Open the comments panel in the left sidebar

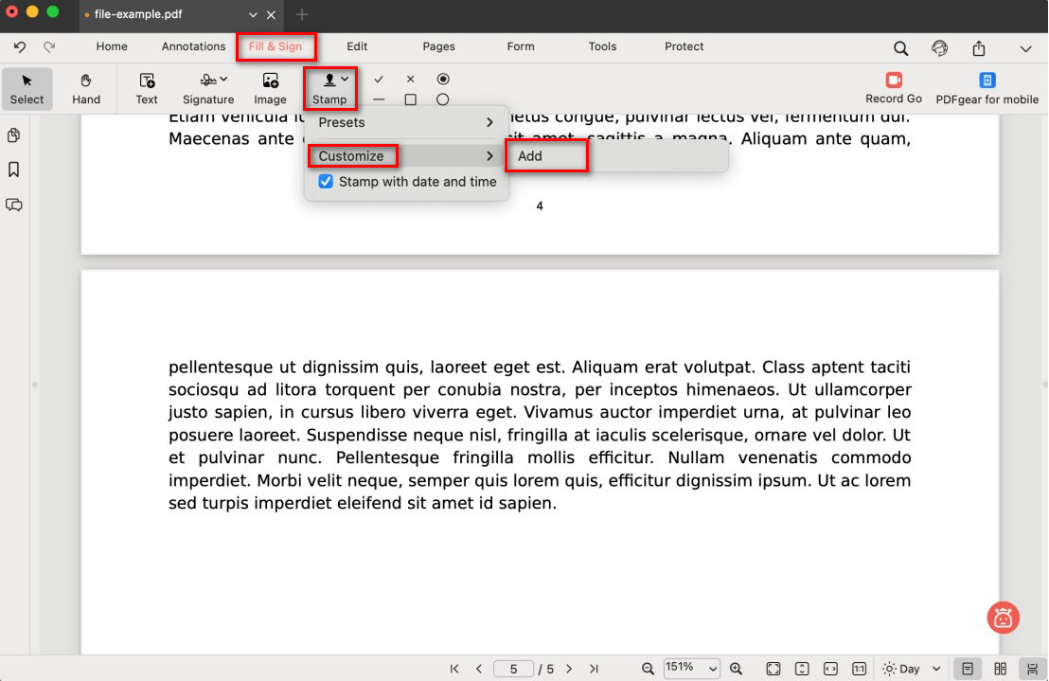click(x=14, y=205)
